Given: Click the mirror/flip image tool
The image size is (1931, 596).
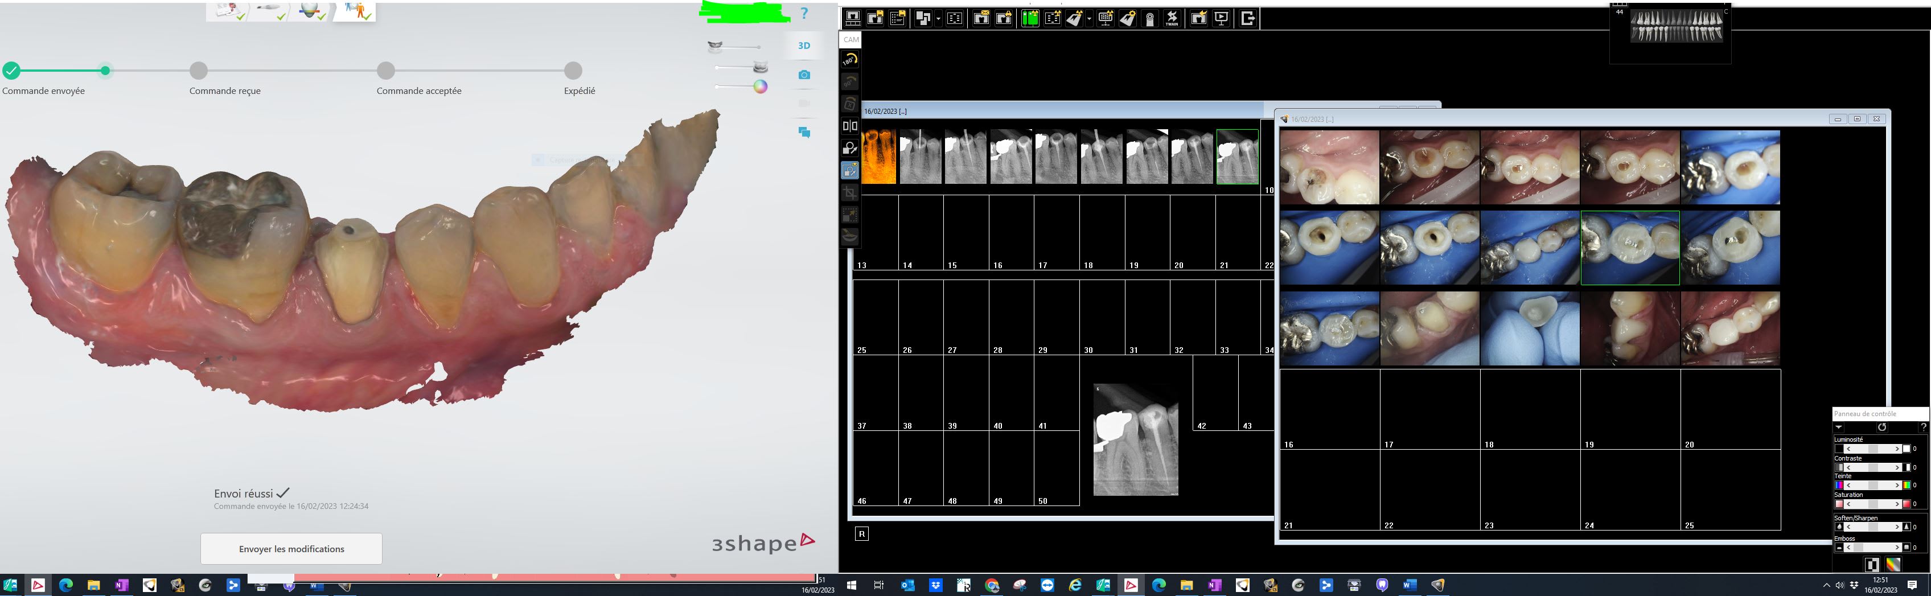Looking at the screenshot, I should tap(850, 126).
